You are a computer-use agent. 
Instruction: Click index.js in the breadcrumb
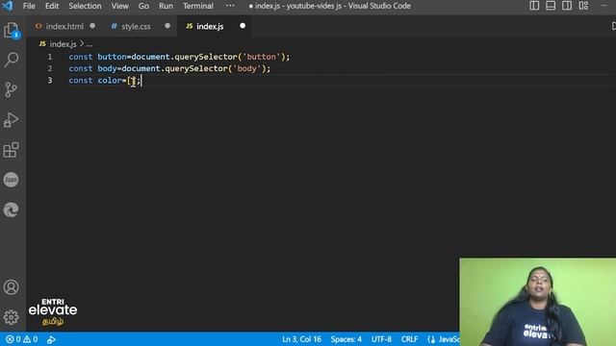coord(63,44)
